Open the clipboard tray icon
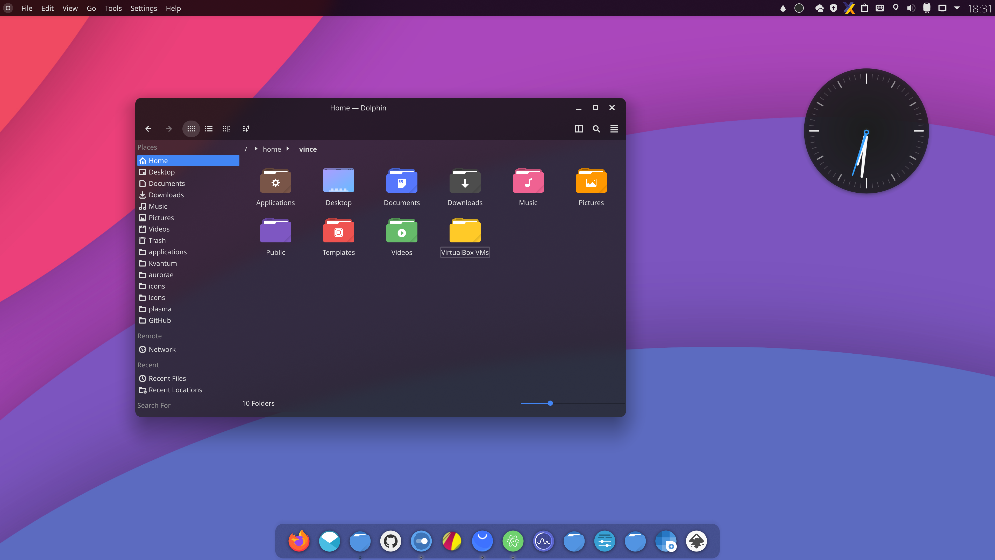The image size is (995, 560). (864, 8)
